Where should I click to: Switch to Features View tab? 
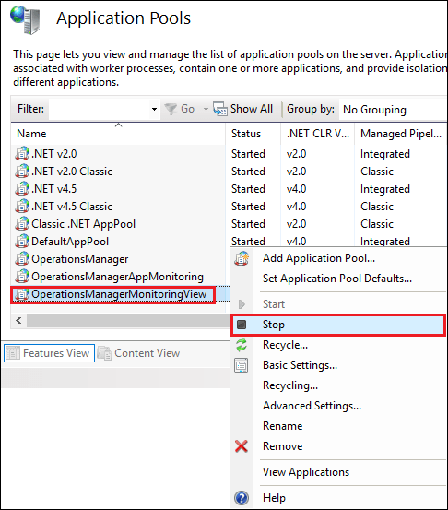[50, 353]
